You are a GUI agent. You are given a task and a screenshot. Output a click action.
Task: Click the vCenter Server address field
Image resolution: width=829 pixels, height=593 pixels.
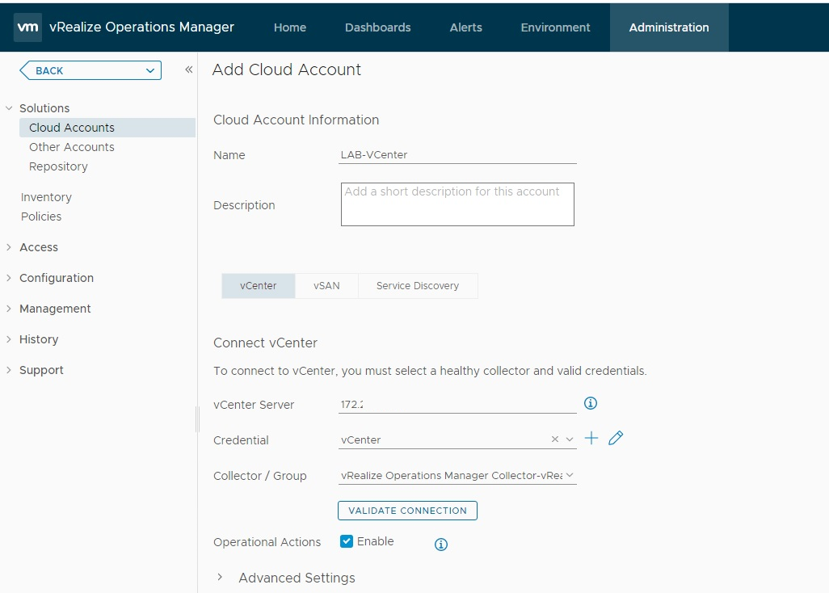(457, 405)
